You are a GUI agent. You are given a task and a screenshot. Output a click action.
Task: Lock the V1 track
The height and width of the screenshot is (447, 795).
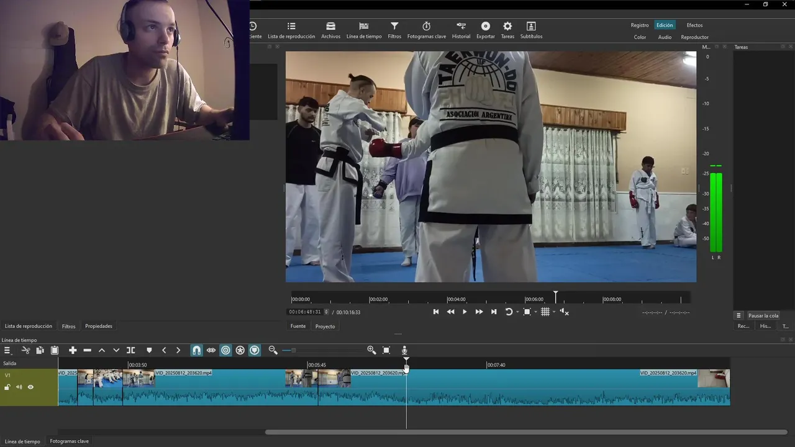[7, 387]
